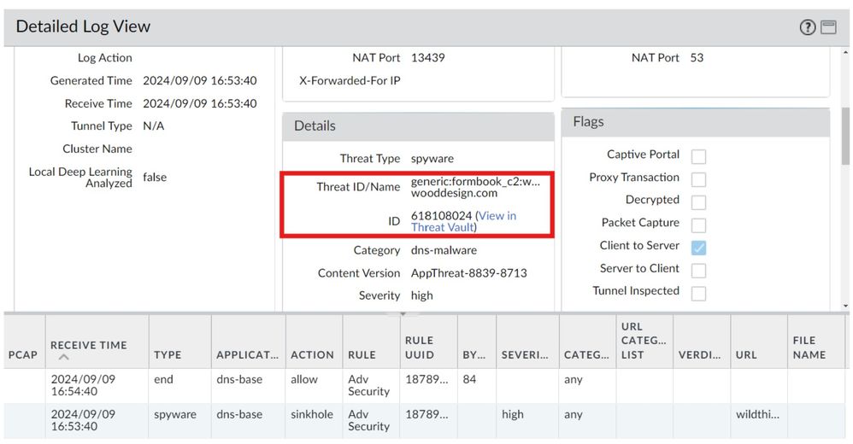Click the Action column header
Viewport: 853px width, 444px height.
pos(312,354)
